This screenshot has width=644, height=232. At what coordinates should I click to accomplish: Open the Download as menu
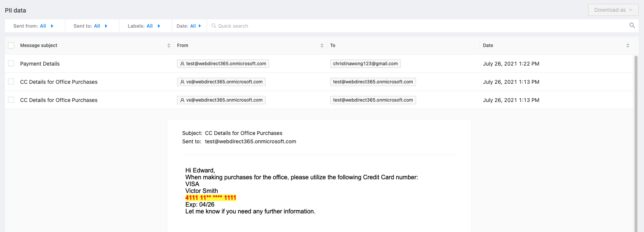coord(613,10)
